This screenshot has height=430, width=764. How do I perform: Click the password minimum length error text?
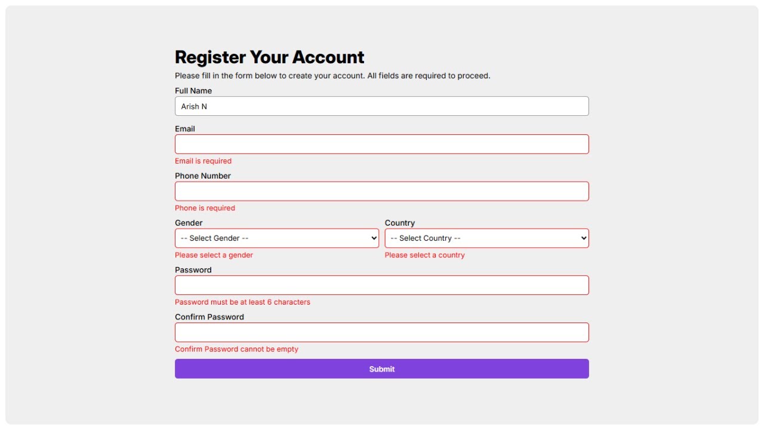click(x=242, y=302)
